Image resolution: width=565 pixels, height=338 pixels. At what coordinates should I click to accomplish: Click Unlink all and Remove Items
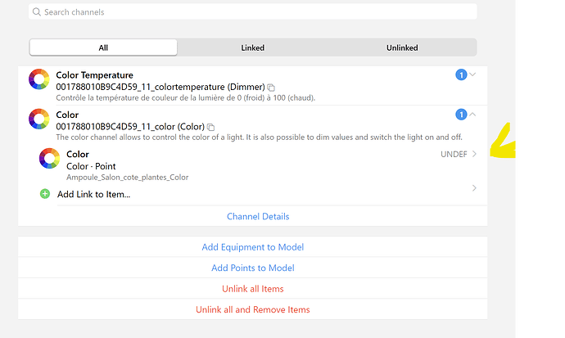point(252,309)
